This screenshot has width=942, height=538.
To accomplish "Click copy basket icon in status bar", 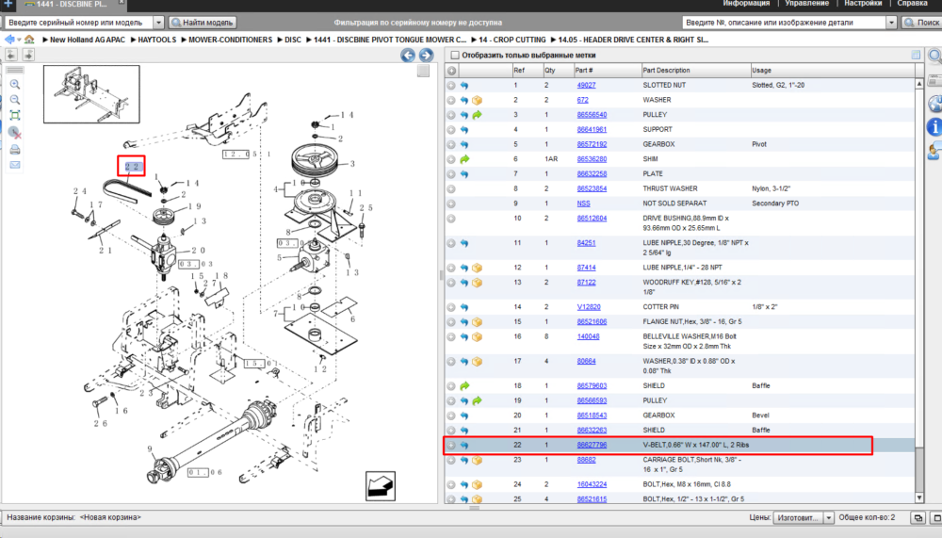I will [x=918, y=517].
